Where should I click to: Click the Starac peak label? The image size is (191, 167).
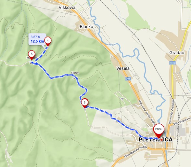75,73
